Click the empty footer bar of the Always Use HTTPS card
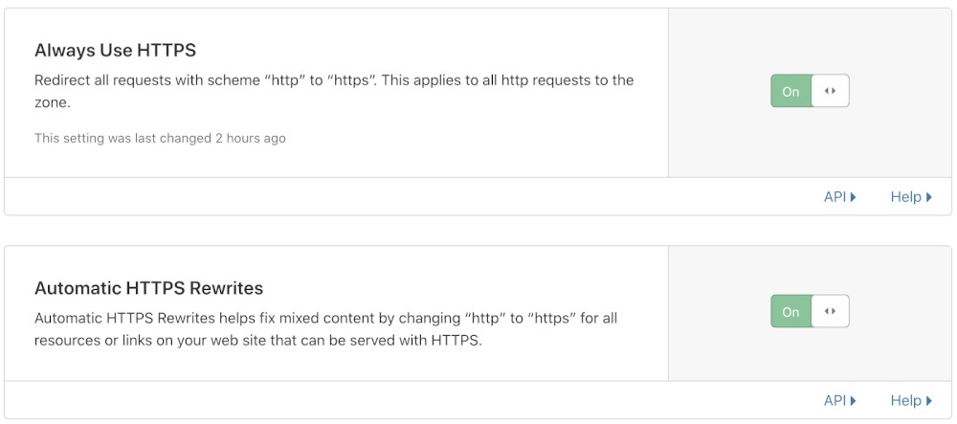 click(x=383, y=197)
